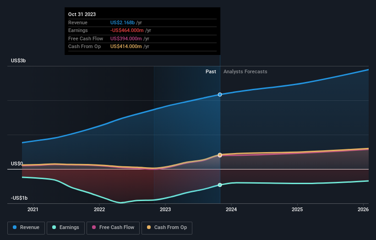The height and width of the screenshot is (240, 376).
Task: Toggle the Revenue legend button
Action: tap(26, 228)
